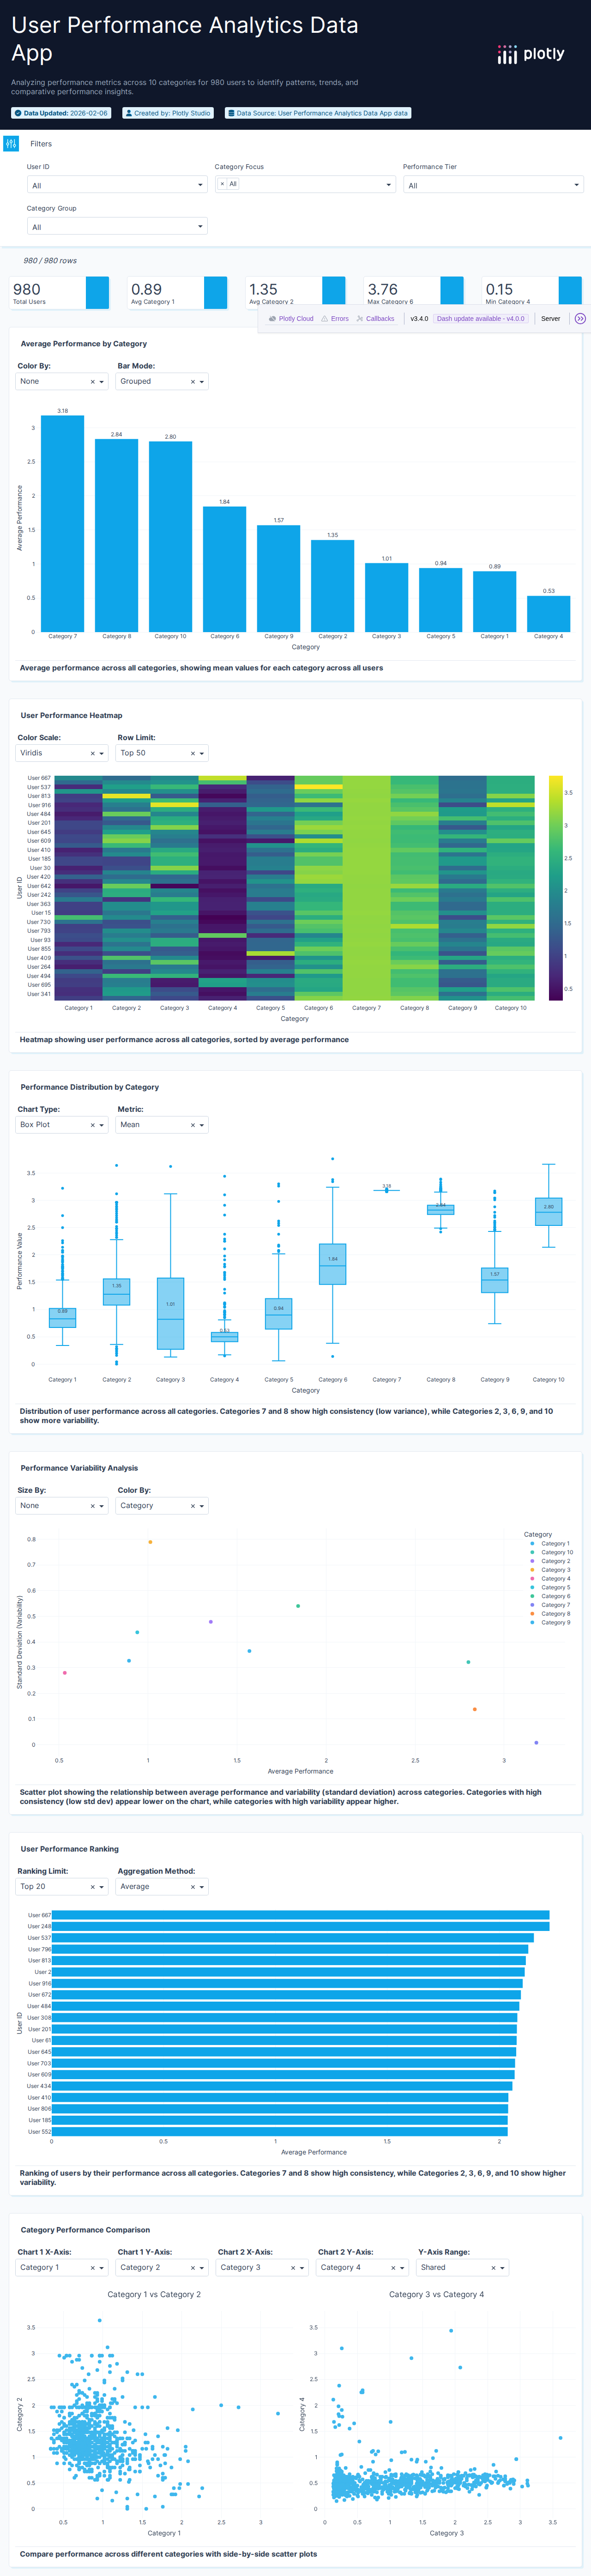Click the Viridis heatmap color scale bar

pyautogui.click(x=555, y=888)
